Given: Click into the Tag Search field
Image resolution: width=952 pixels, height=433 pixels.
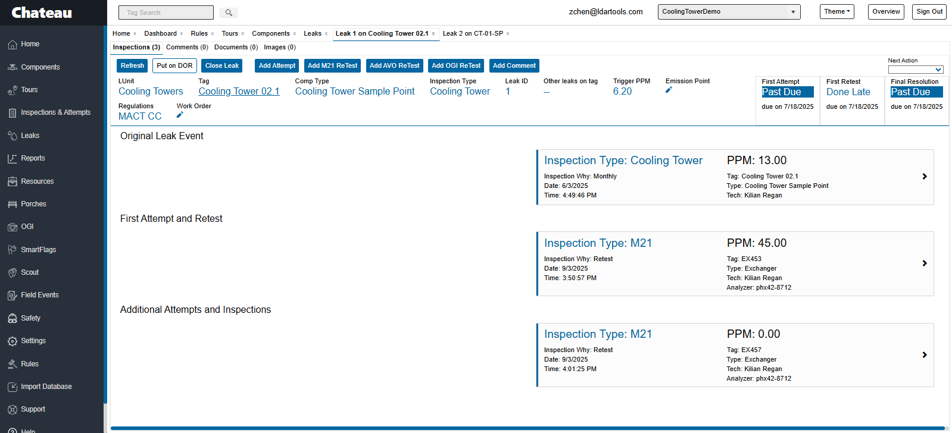Looking at the screenshot, I should click(x=166, y=12).
